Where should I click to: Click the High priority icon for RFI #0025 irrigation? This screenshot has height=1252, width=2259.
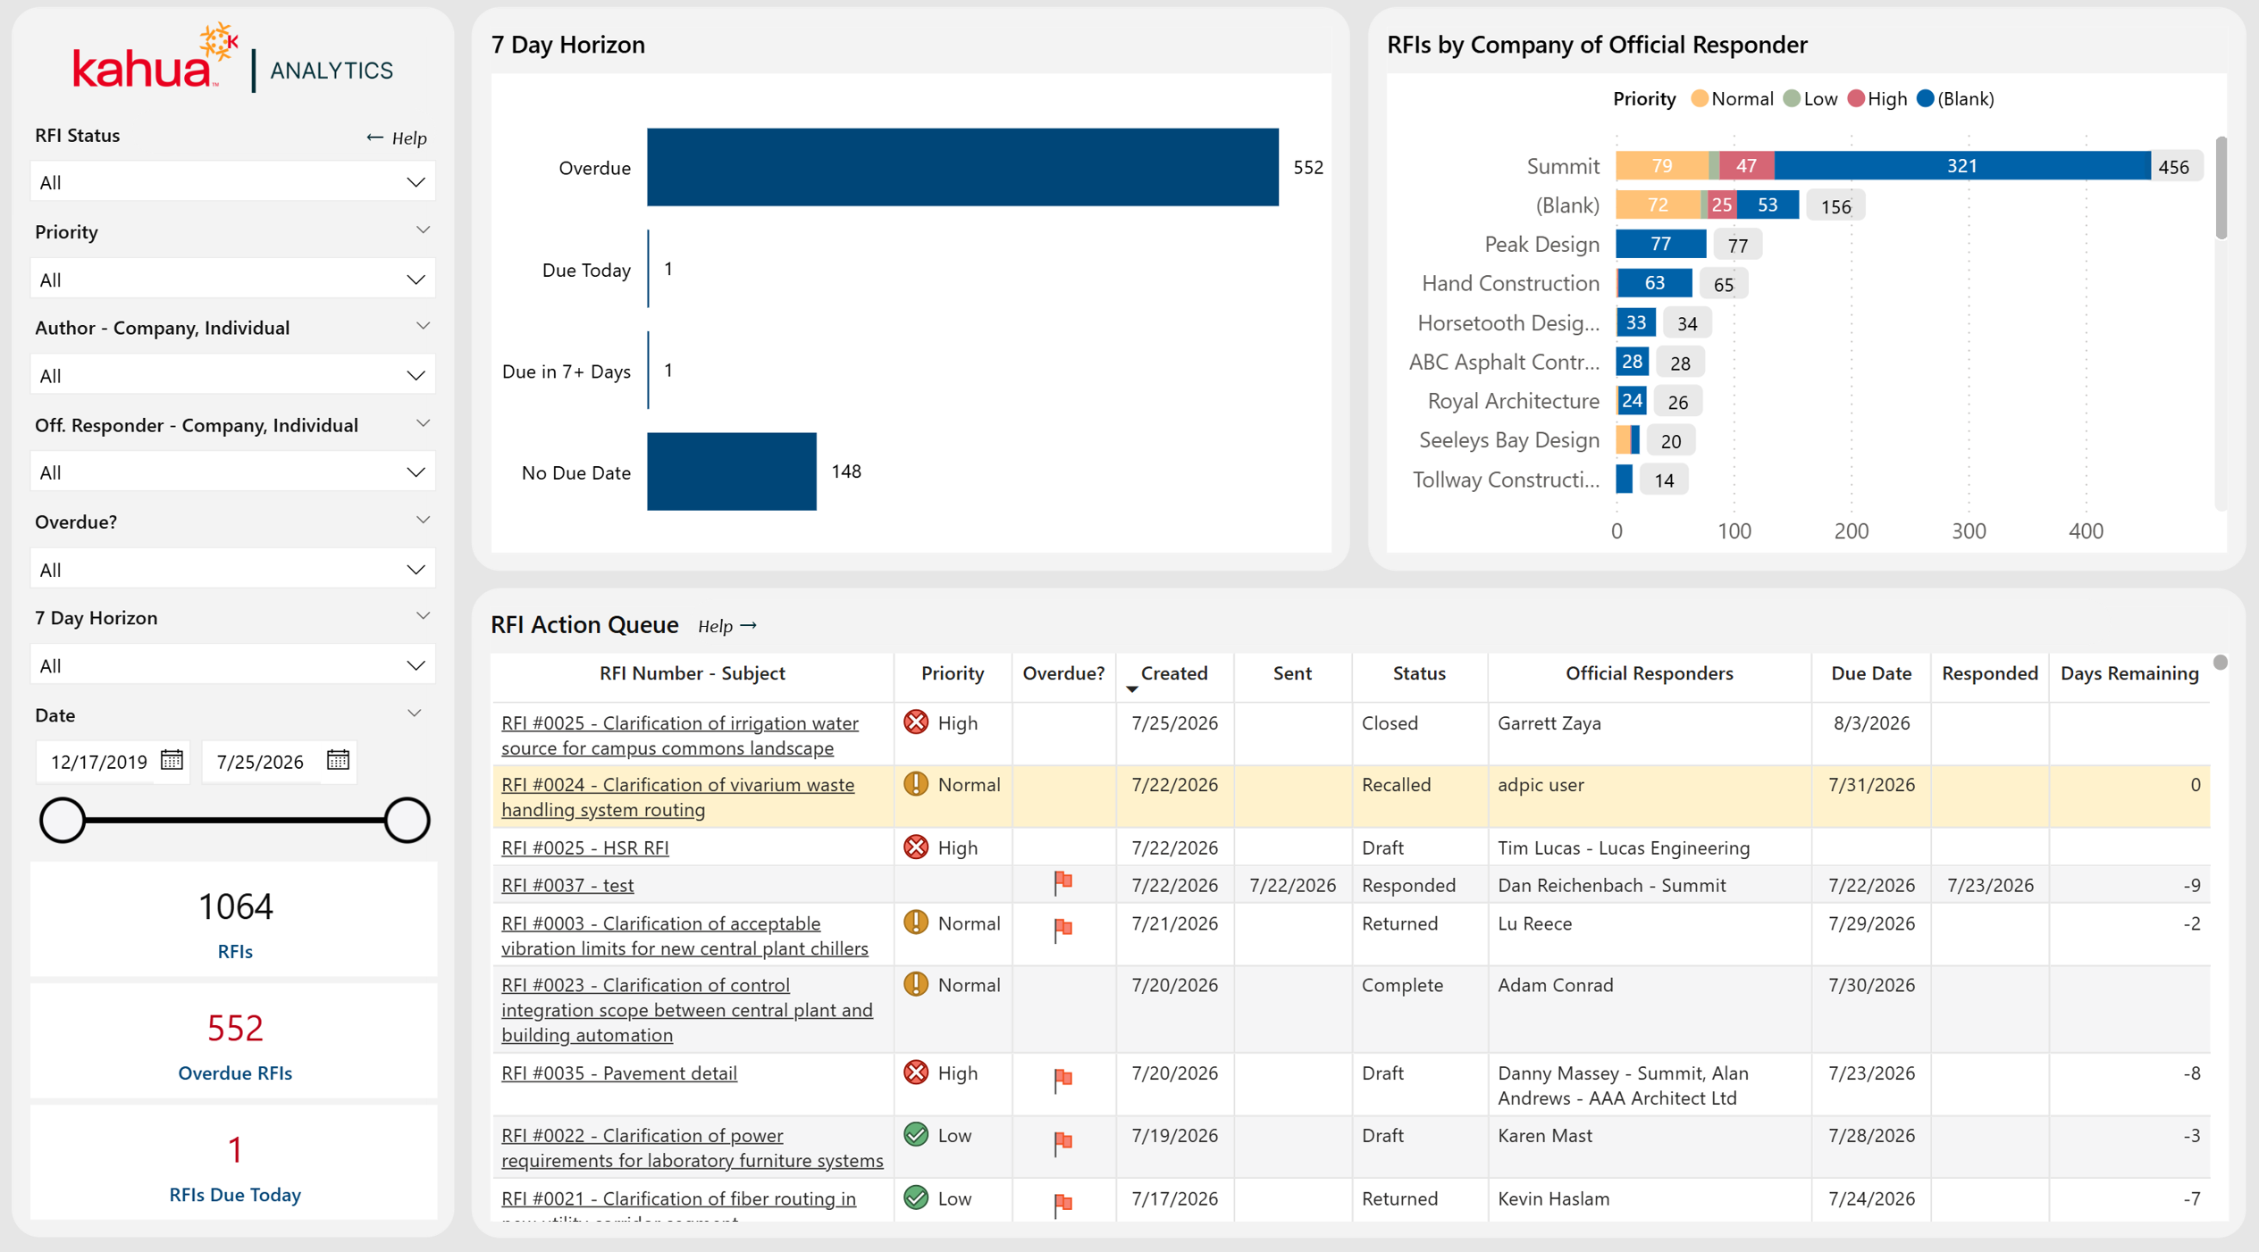click(x=916, y=722)
